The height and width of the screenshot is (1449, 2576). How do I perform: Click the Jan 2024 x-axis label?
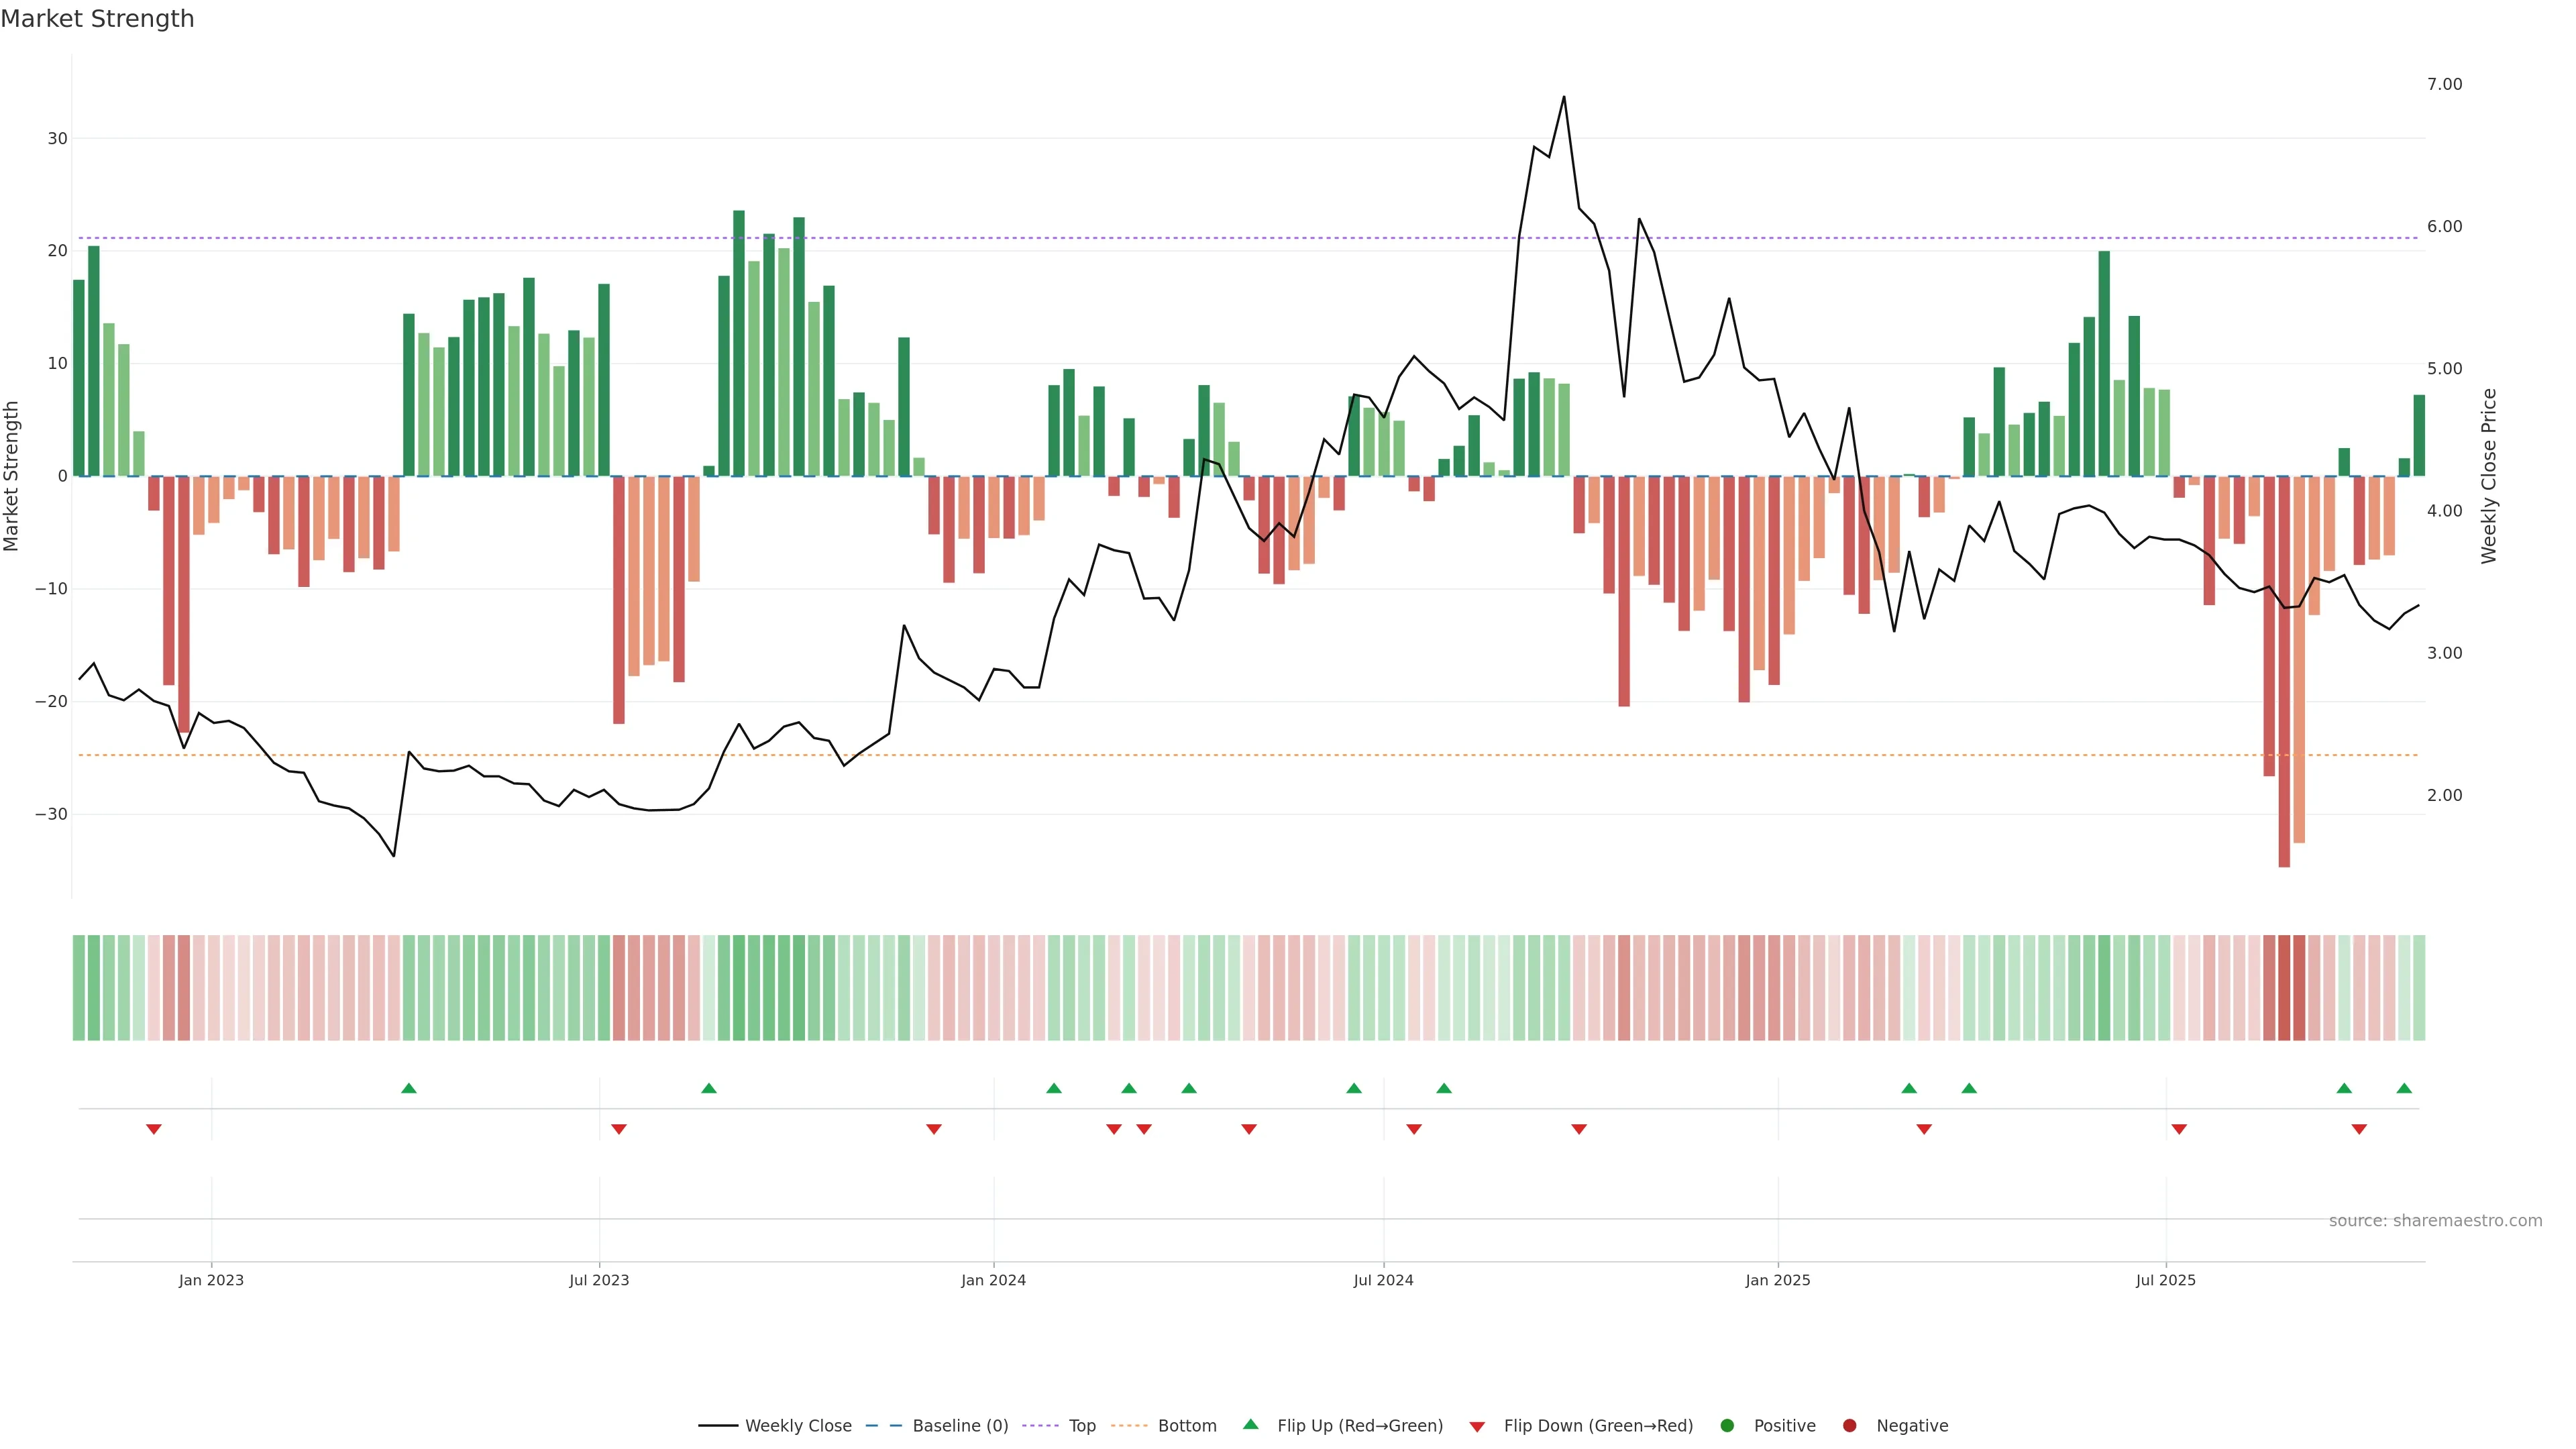pyautogui.click(x=993, y=1280)
